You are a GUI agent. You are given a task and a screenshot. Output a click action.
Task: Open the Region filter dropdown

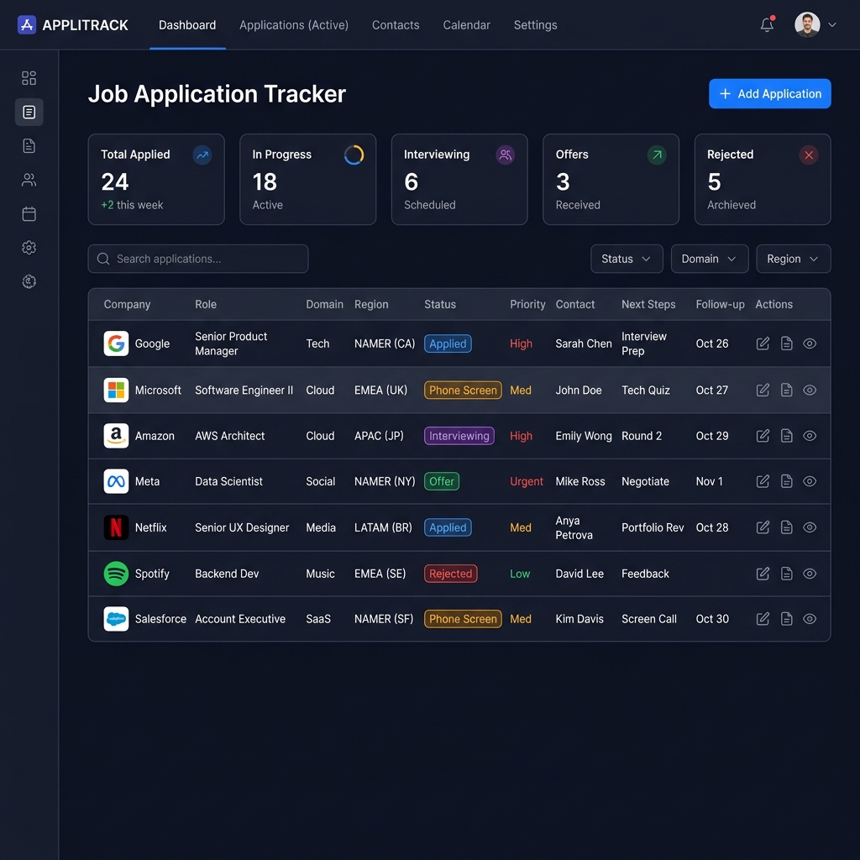tap(793, 259)
